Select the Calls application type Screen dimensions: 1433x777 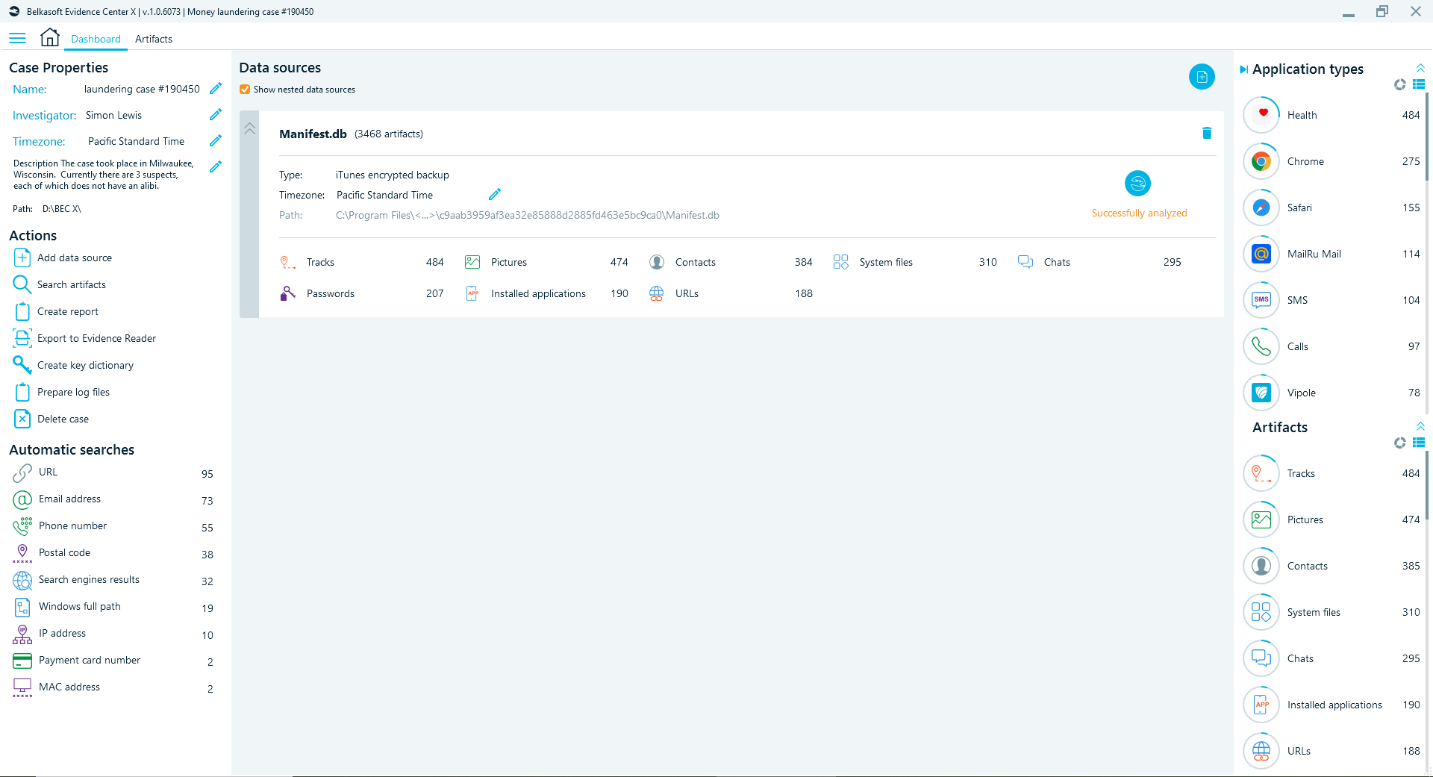point(1332,346)
